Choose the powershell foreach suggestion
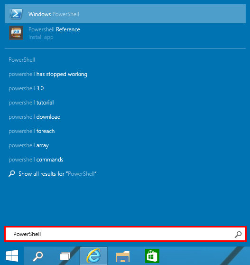The image size is (250, 265). 32,131
